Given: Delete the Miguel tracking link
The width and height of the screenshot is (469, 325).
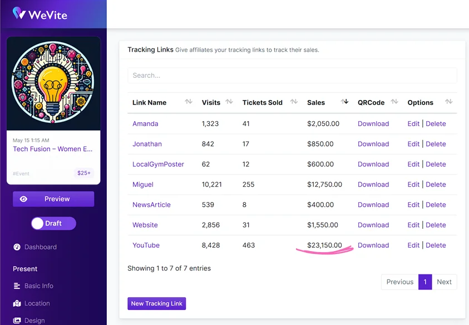Looking at the screenshot, I should 436,184.
